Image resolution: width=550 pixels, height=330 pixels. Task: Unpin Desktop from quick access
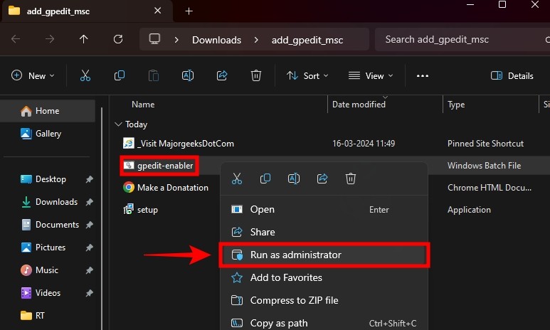coord(89,179)
